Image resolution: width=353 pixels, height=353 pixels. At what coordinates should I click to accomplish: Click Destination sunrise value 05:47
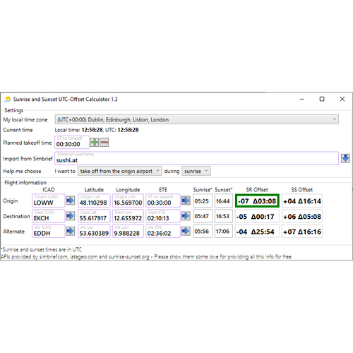pyautogui.click(x=203, y=216)
